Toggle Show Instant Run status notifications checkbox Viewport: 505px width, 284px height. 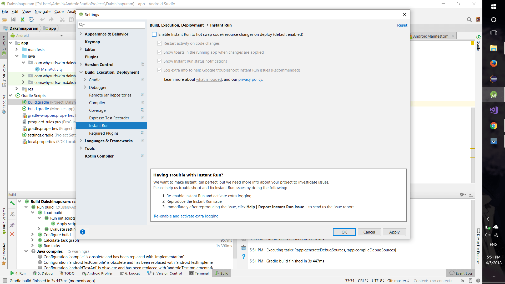159,61
